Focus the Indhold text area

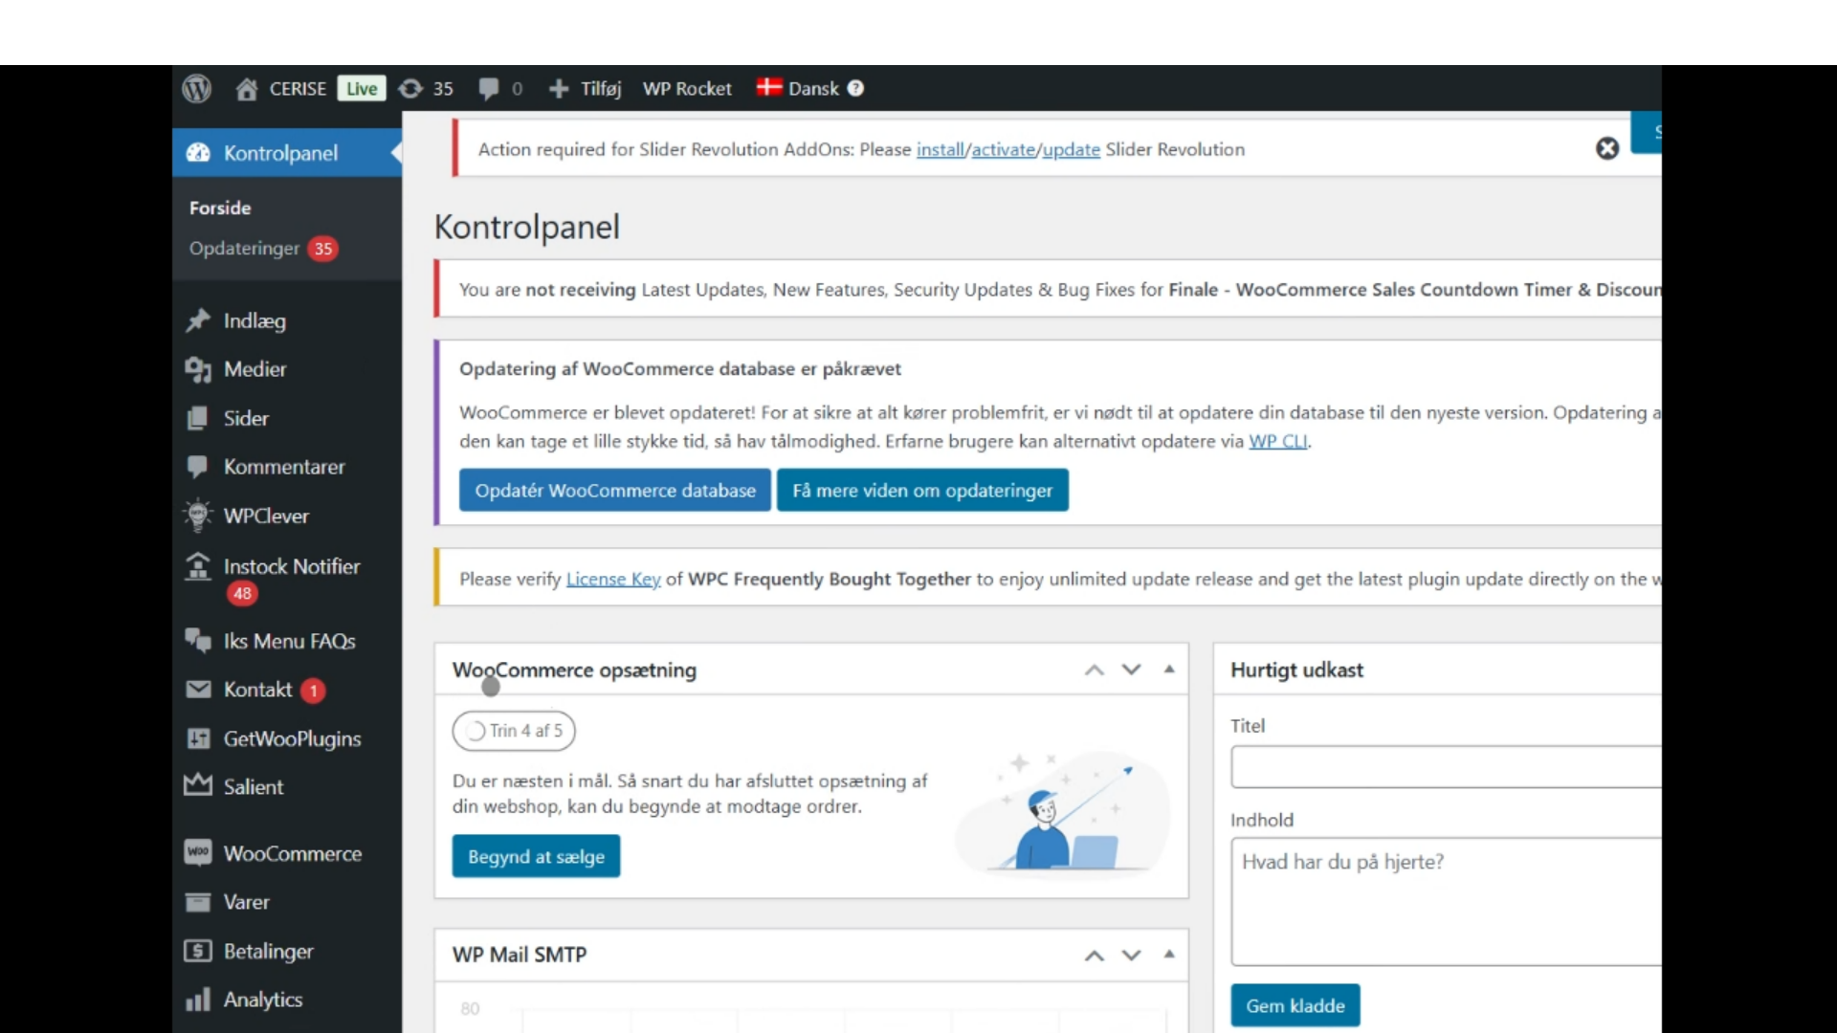tap(1446, 902)
